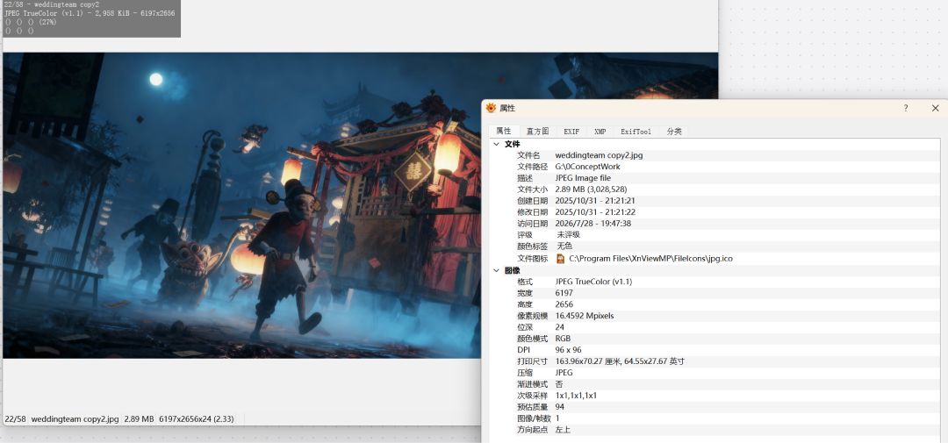This screenshot has width=948, height=443.
Task: Click the bit depth value 24
Action: click(x=559, y=327)
